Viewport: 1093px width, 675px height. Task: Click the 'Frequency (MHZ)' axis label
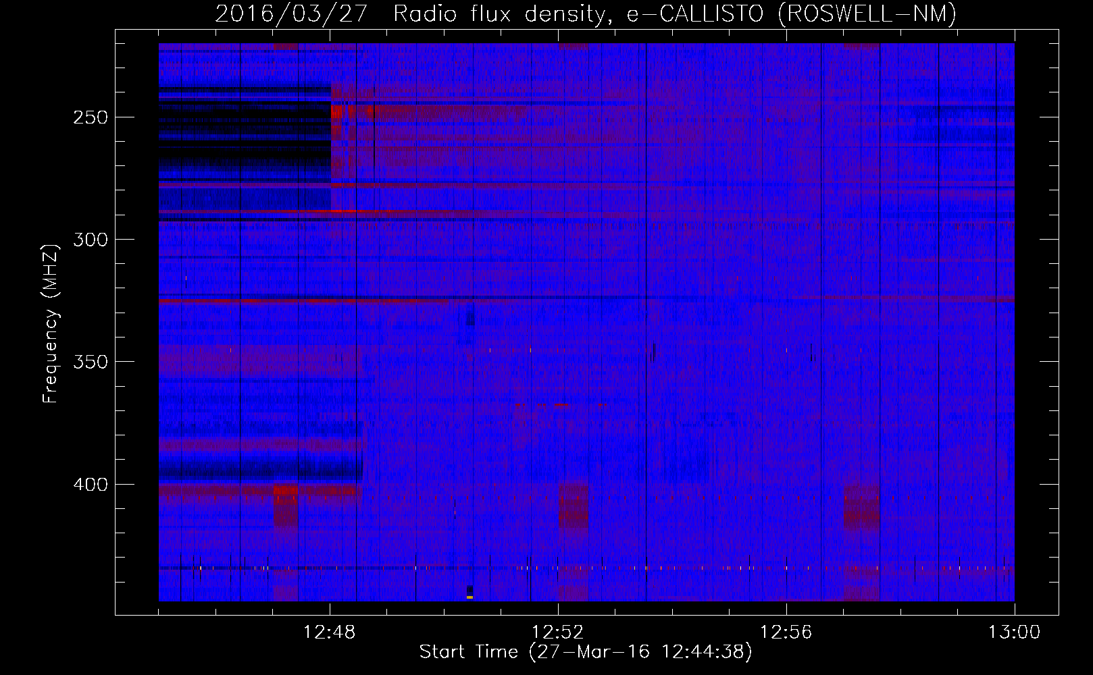(x=51, y=323)
